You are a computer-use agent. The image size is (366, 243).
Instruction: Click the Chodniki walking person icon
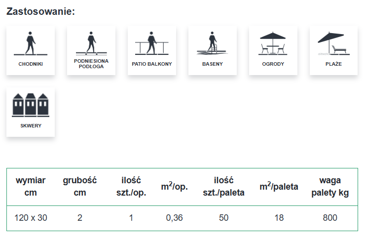(x=30, y=43)
